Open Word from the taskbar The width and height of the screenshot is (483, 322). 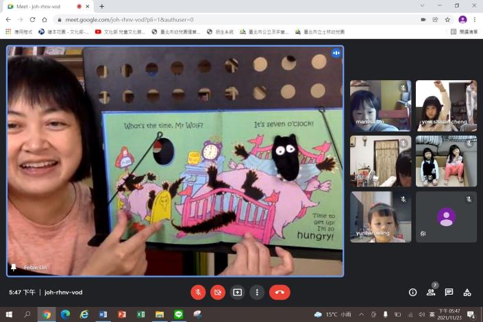[x=103, y=314]
